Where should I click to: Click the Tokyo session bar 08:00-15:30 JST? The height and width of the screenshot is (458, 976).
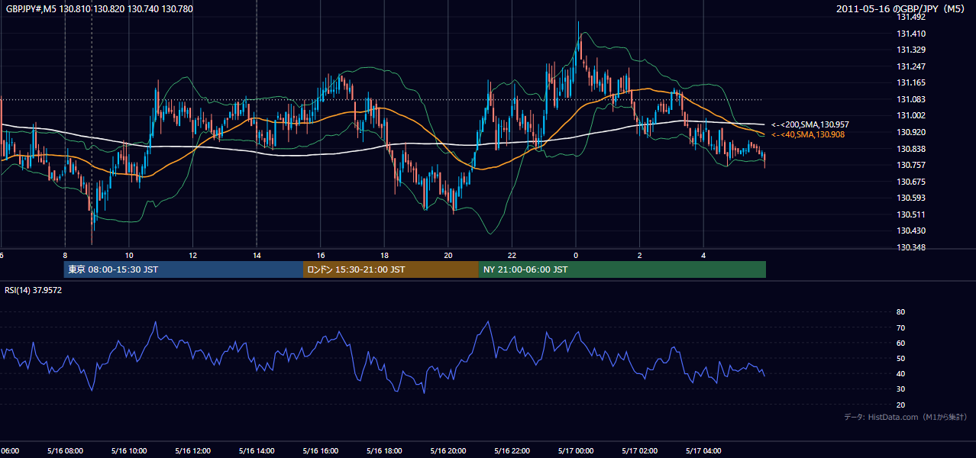tap(184, 269)
